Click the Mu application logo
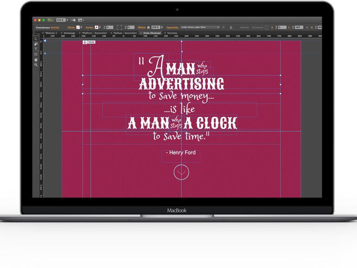357x268 pixels. pyautogui.click(x=51, y=20)
